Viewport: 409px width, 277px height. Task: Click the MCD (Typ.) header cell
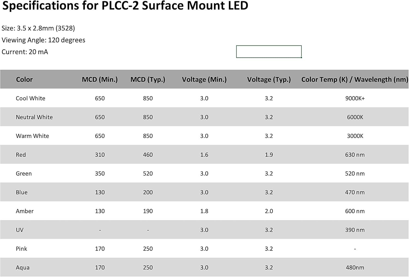point(148,79)
